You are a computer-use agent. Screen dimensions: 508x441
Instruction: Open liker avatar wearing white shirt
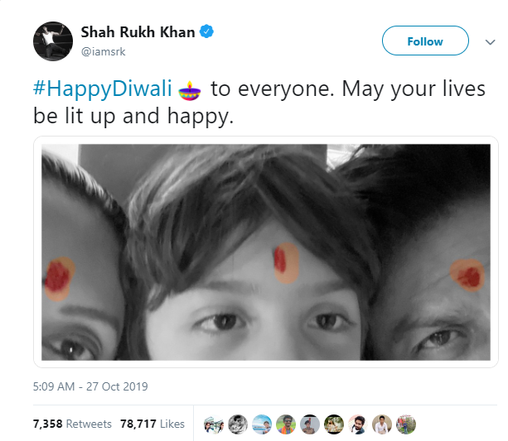coord(382,424)
